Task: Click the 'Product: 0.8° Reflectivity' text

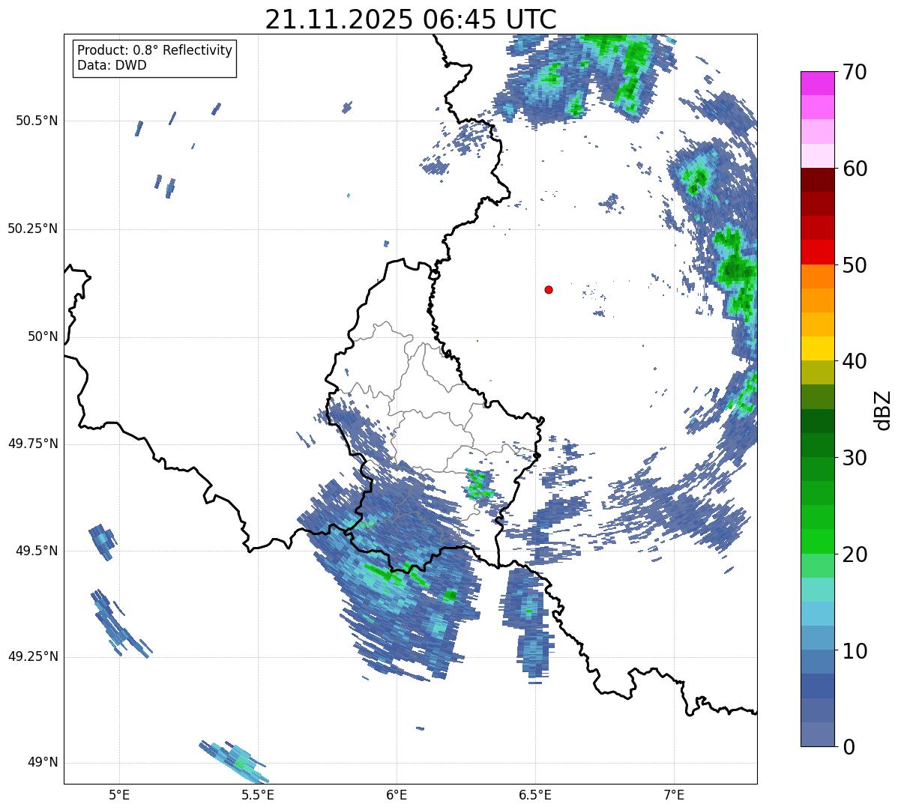Action: click(155, 50)
